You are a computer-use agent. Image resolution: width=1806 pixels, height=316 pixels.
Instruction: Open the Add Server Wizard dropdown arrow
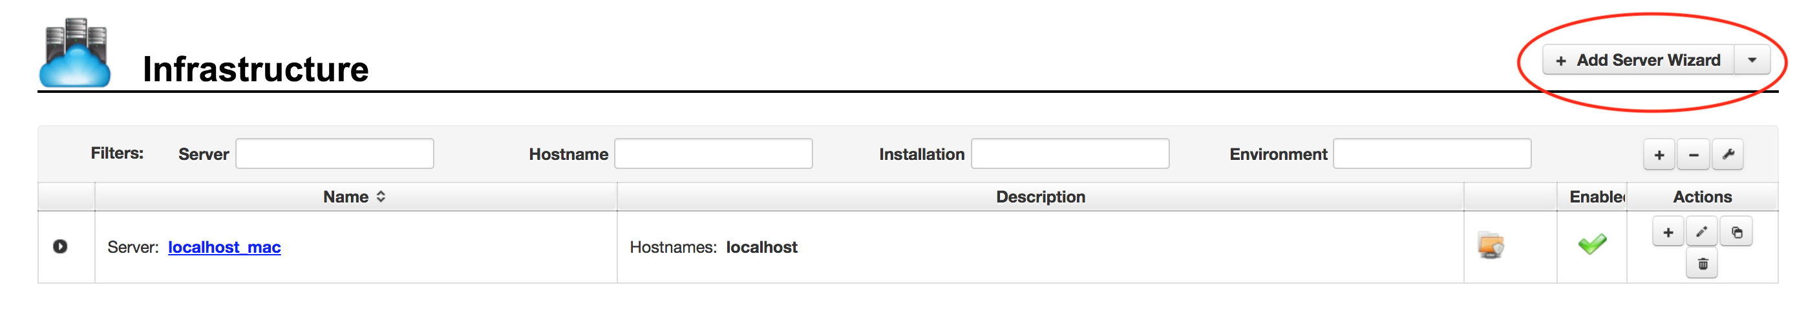(x=1752, y=60)
